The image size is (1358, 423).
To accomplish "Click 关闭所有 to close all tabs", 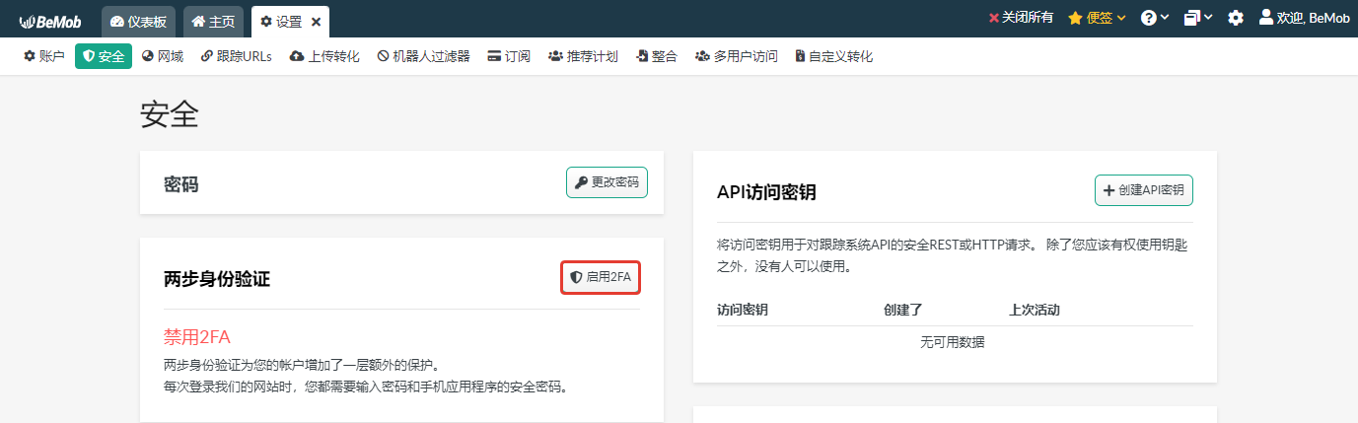I will point(1021,19).
